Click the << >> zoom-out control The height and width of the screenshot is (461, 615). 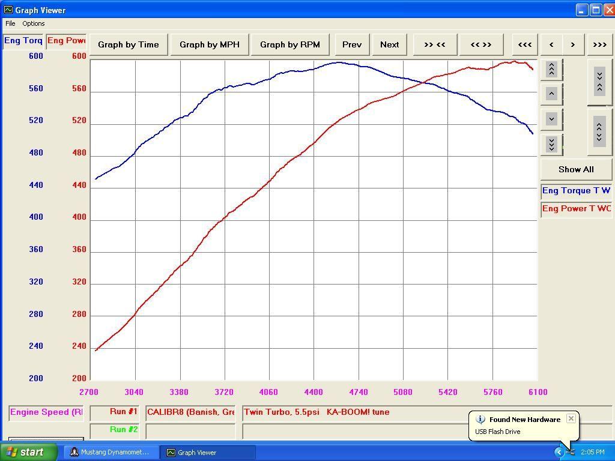[480, 44]
